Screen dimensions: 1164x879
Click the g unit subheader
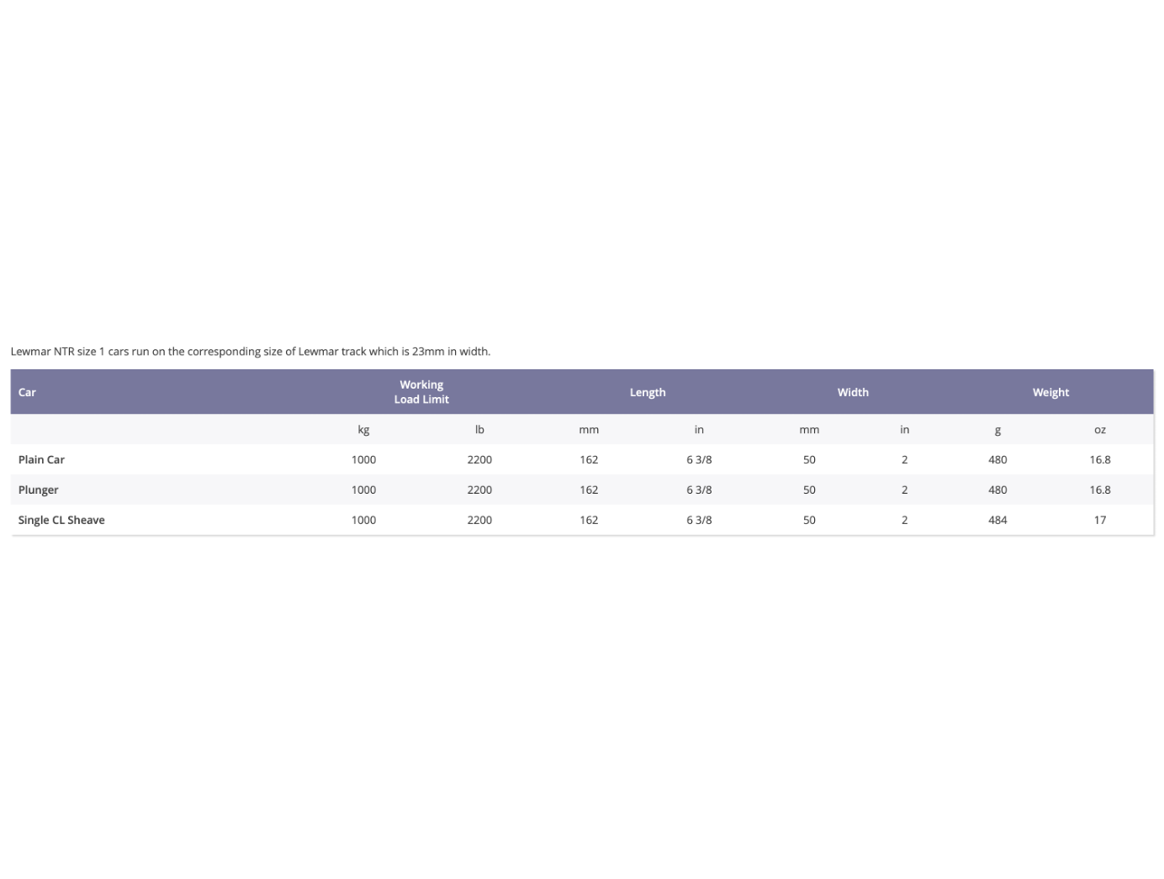(997, 429)
